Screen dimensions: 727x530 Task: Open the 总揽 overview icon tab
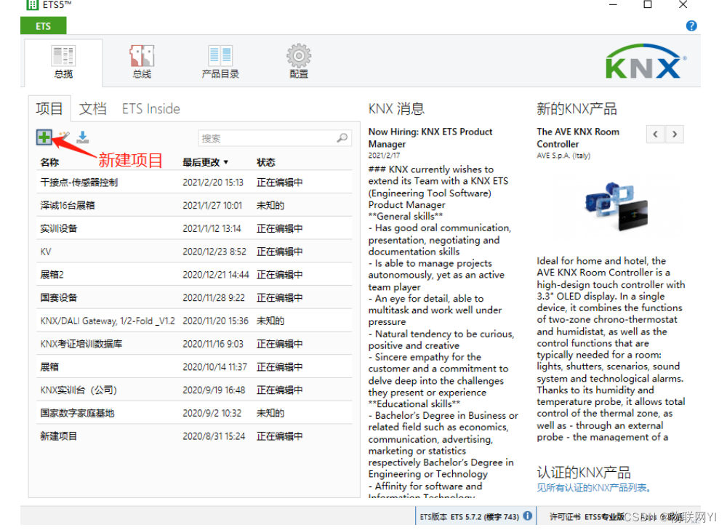63,62
